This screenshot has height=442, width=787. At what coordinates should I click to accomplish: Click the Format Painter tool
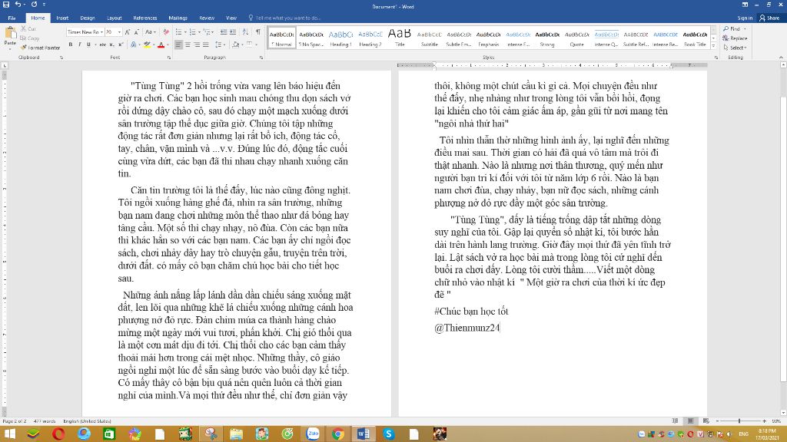[40, 48]
